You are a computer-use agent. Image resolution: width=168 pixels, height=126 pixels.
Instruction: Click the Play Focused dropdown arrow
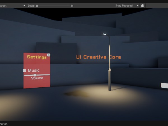click(x=138, y=6)
